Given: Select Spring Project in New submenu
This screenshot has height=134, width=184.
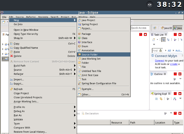Looking at the screenshot, I should 104,24.
